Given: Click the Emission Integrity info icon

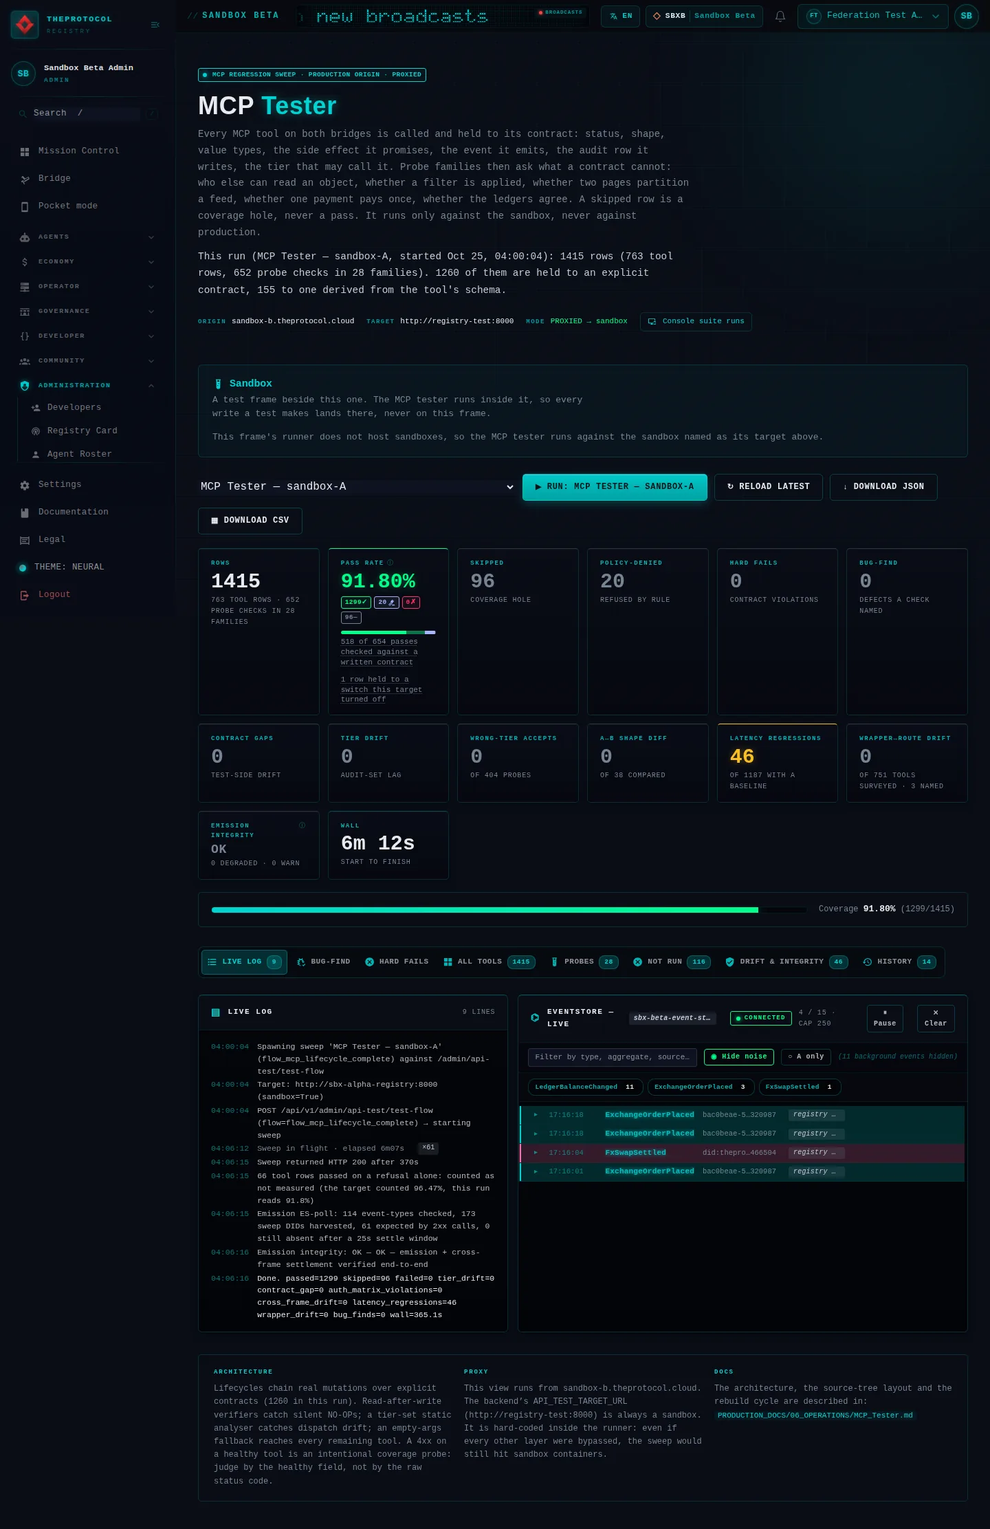Looking at the screenshot, I should point(302,825).
